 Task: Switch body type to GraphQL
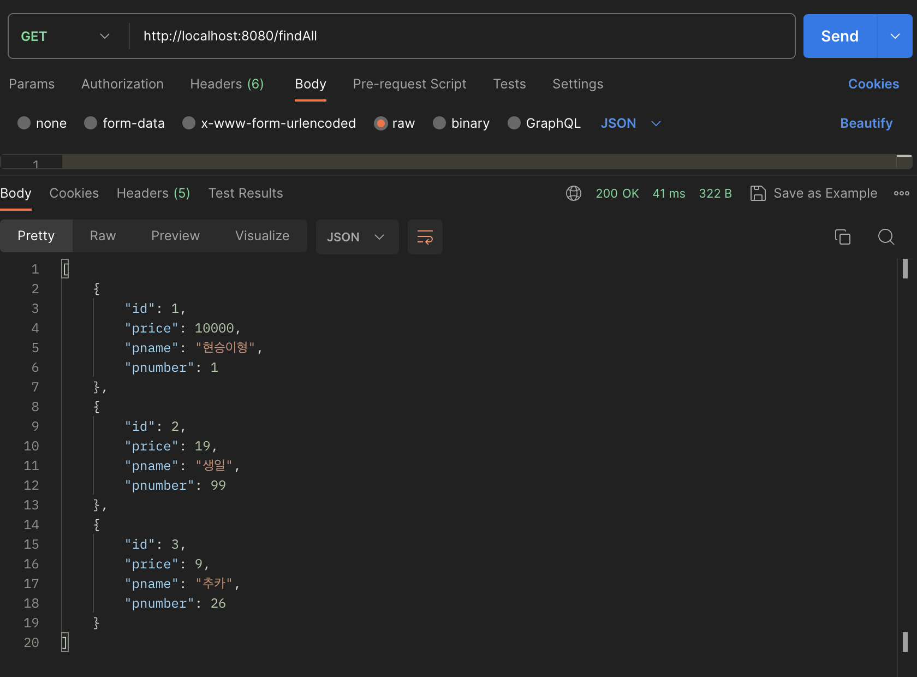coord(544,123)
